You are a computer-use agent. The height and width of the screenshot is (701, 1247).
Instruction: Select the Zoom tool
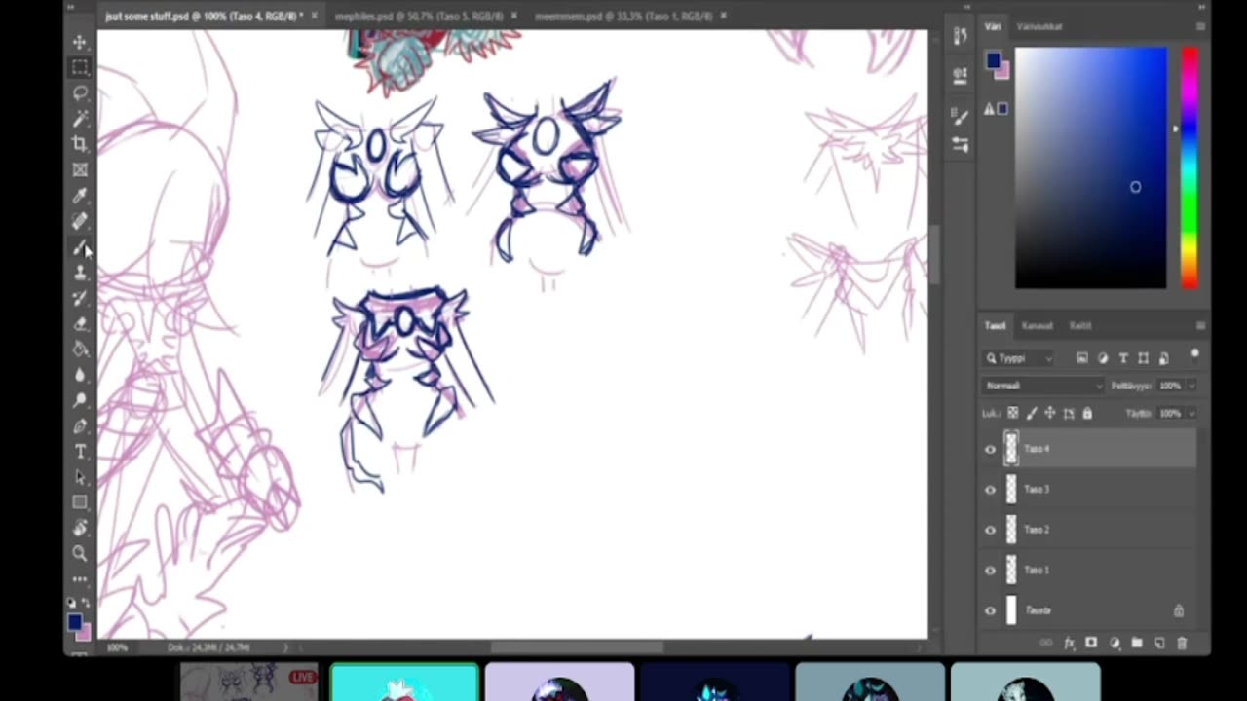(x=80, y=553)
